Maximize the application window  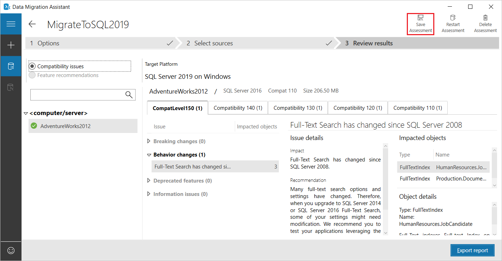470,7
